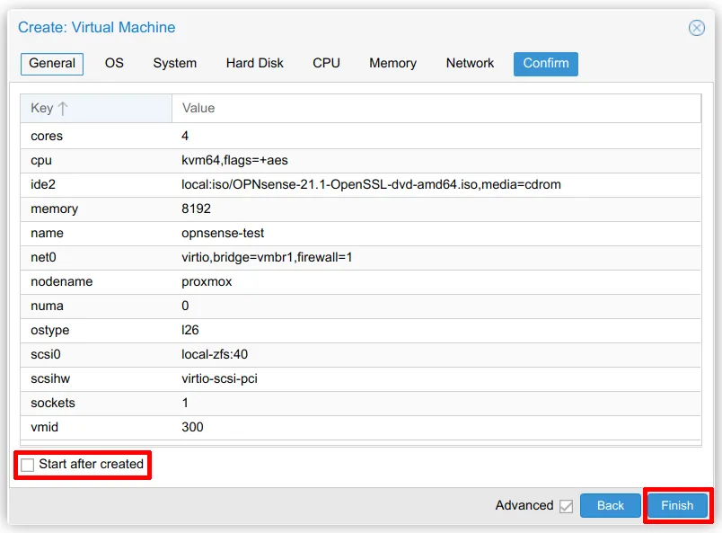Screen dimensions: 722x533
Task: Select the ide2 ISO row
Action: [359, 185]
